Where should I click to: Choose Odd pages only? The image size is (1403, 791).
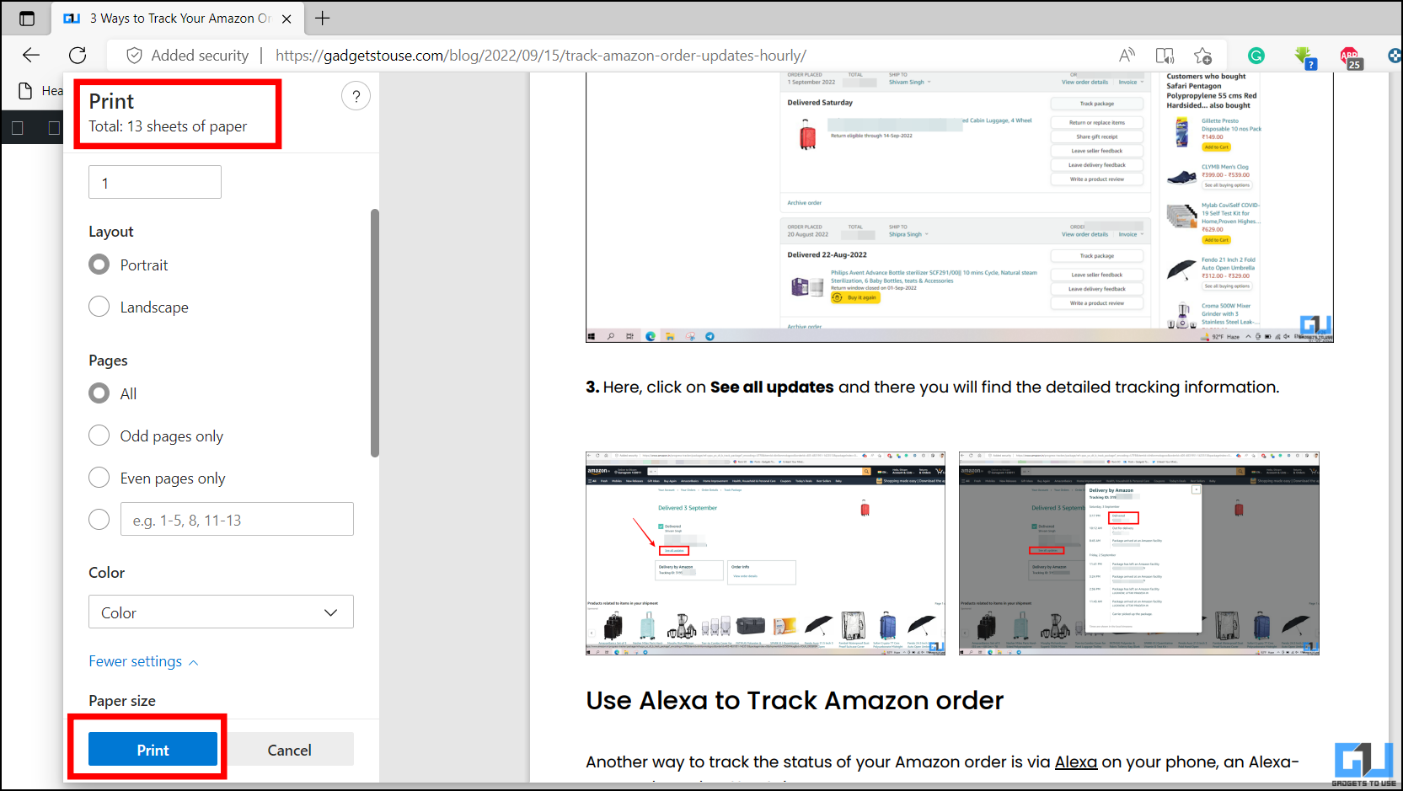pos(99,436)
